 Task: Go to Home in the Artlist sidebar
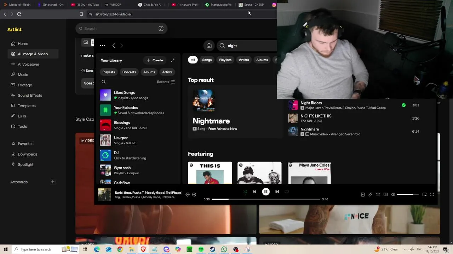pos(23,44)
